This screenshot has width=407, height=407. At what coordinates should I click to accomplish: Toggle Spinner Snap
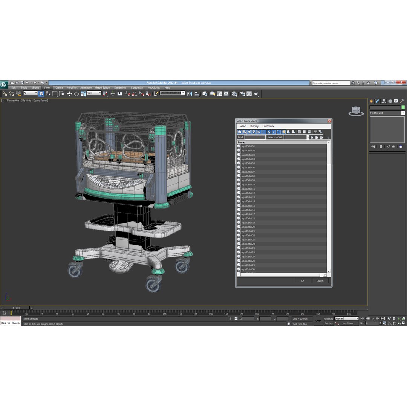tap(148, 94)
